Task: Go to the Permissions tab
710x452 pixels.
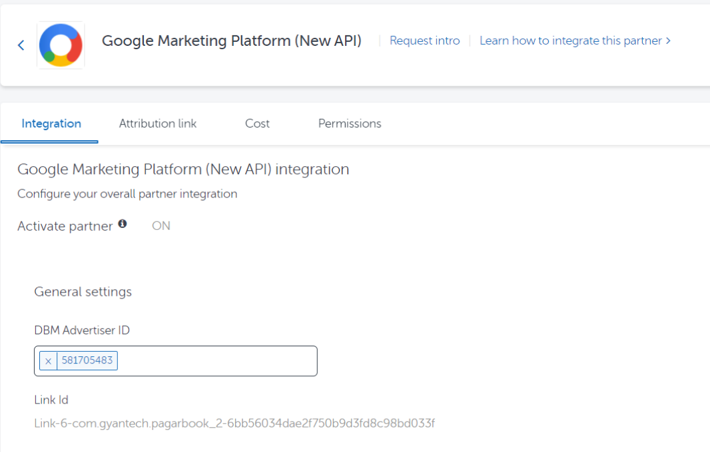Action: [350, 124]
